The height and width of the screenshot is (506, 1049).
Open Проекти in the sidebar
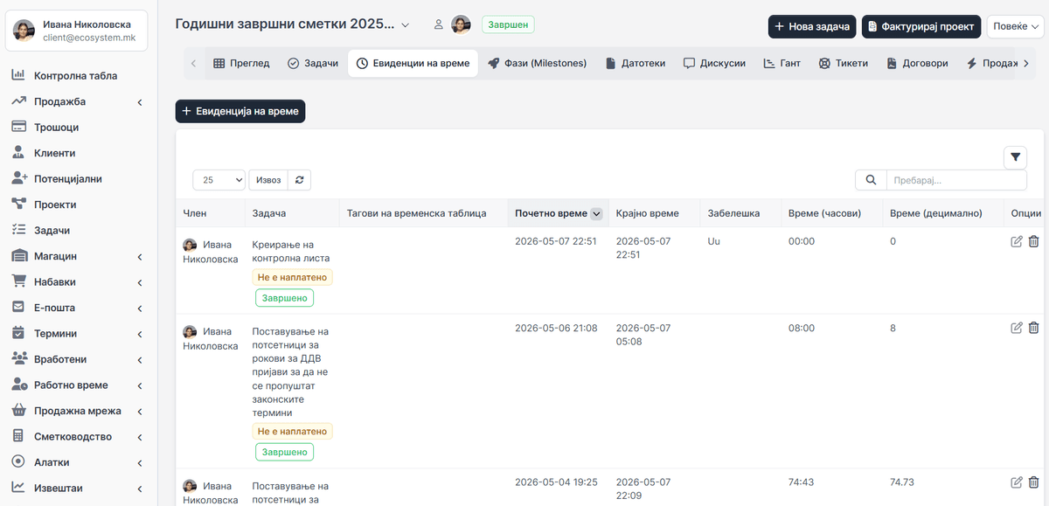coord(55,204)
